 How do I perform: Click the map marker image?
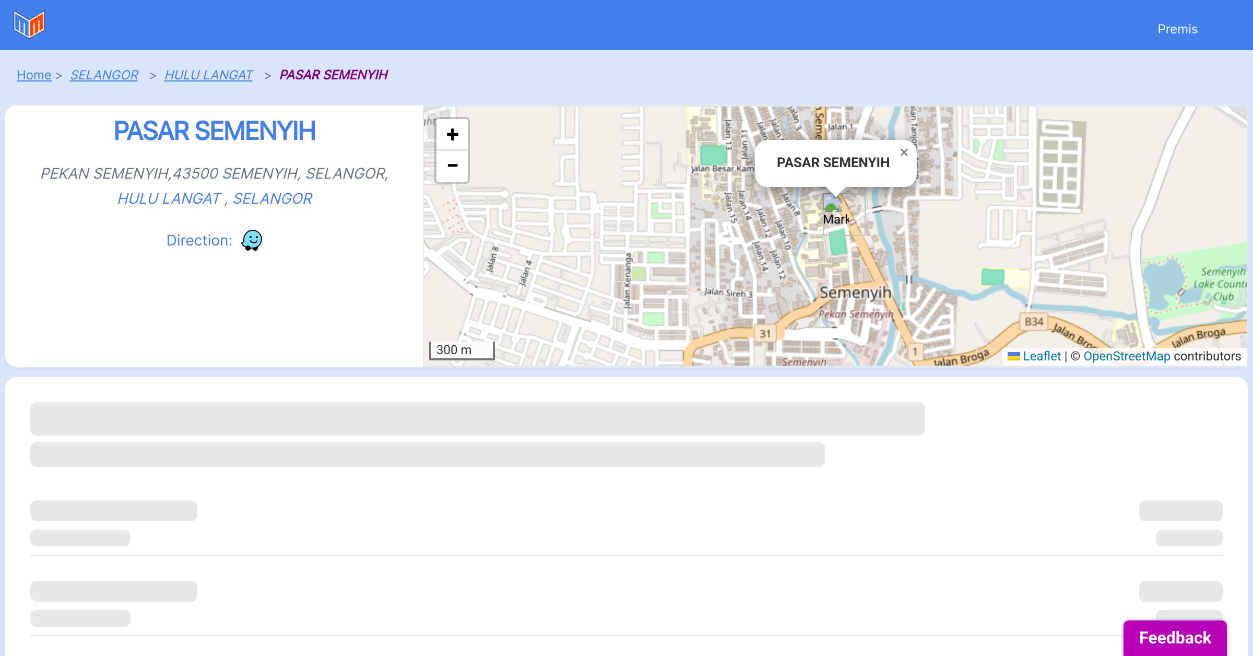click(x=832, y=204)
